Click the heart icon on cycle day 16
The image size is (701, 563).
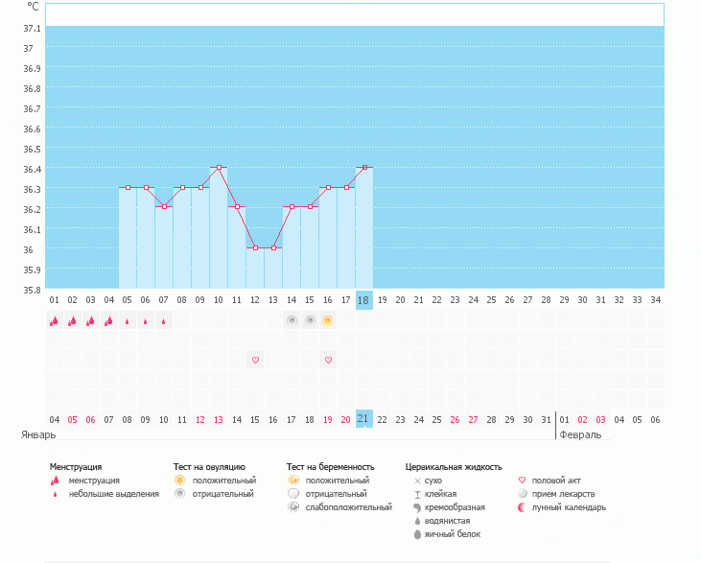point(328,360)
